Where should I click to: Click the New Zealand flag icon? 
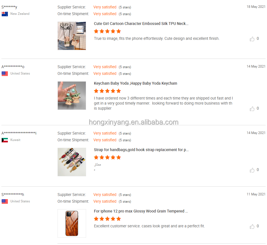5,14
